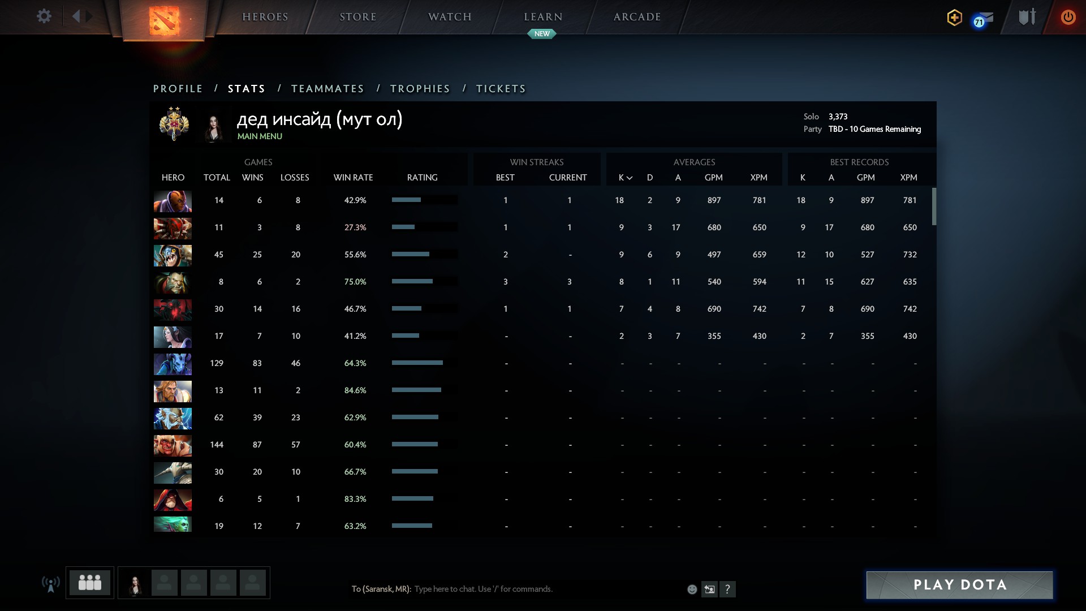Click the player rank medal badge
This screenshot has height=611, width=1086.
coord(174,123)
